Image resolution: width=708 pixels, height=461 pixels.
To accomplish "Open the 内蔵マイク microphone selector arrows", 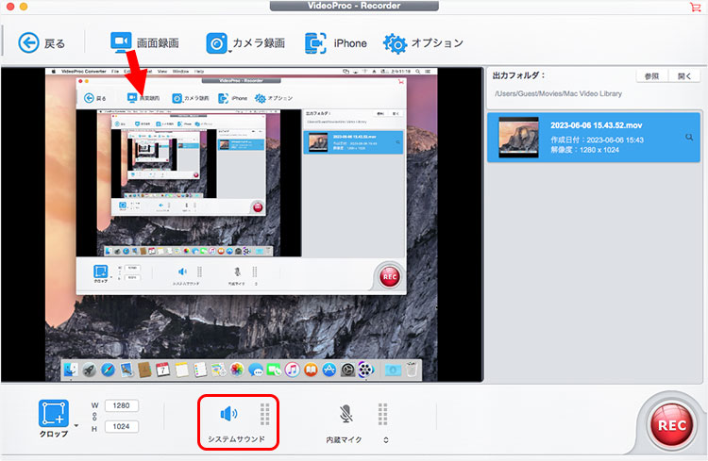I will click(x=385, y=440).
